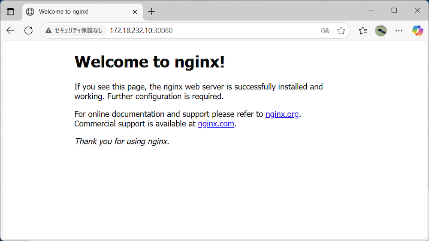Add page to favorites with star

pos(341,31)
